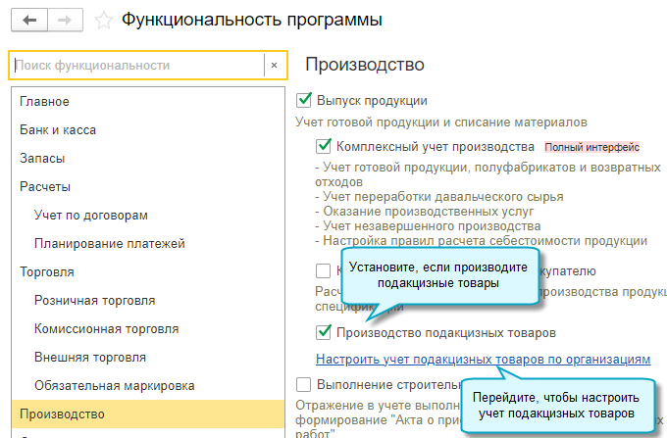This screenshot has height=438, width=667.
Task: Open Обязательная маркировка subsection
Action: click(114, 385)
